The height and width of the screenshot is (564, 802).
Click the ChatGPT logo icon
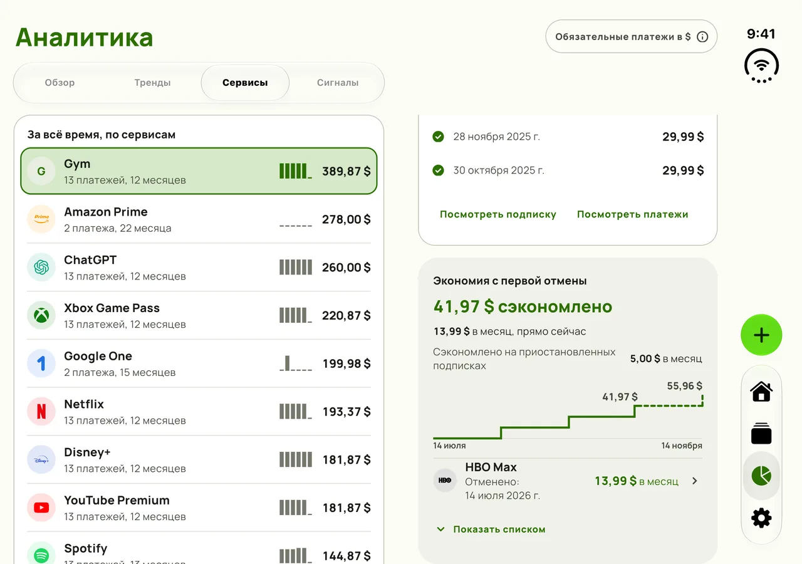point(41,268)
